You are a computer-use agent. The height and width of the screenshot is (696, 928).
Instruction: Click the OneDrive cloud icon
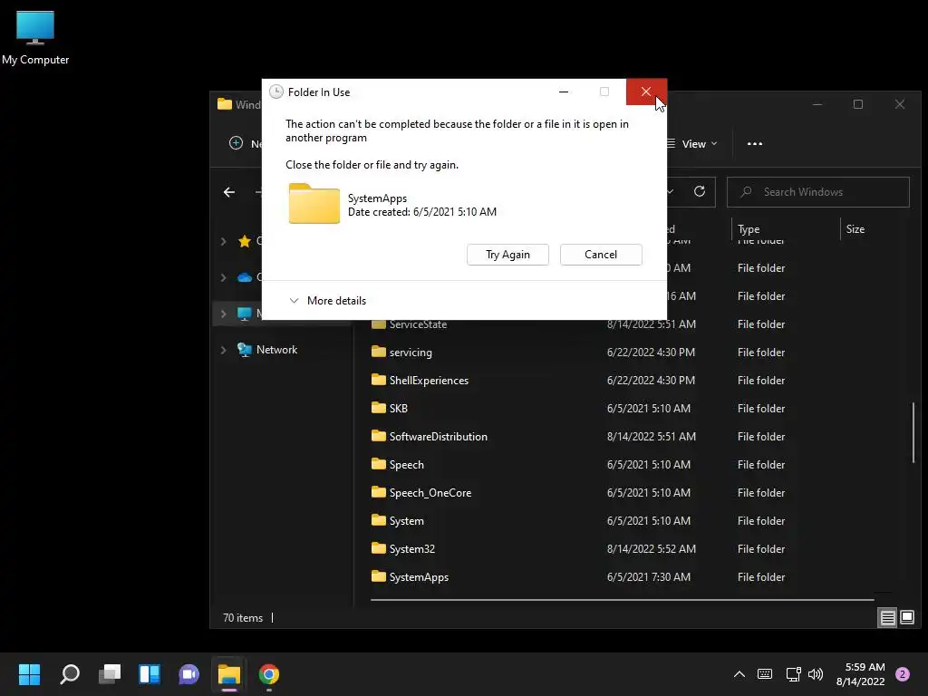click(x=245, y=277)
